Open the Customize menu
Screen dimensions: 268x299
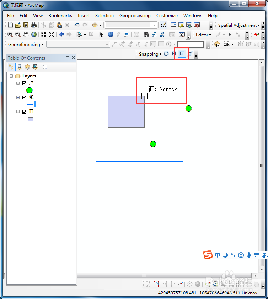point(167,15)
